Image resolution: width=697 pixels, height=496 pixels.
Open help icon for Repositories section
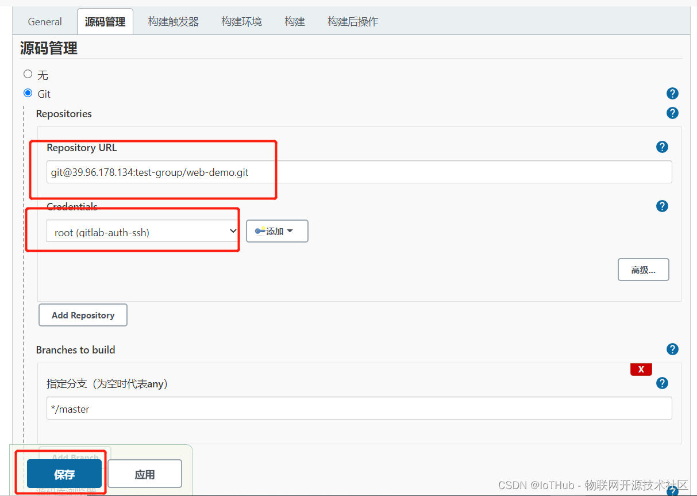[672, 113]
